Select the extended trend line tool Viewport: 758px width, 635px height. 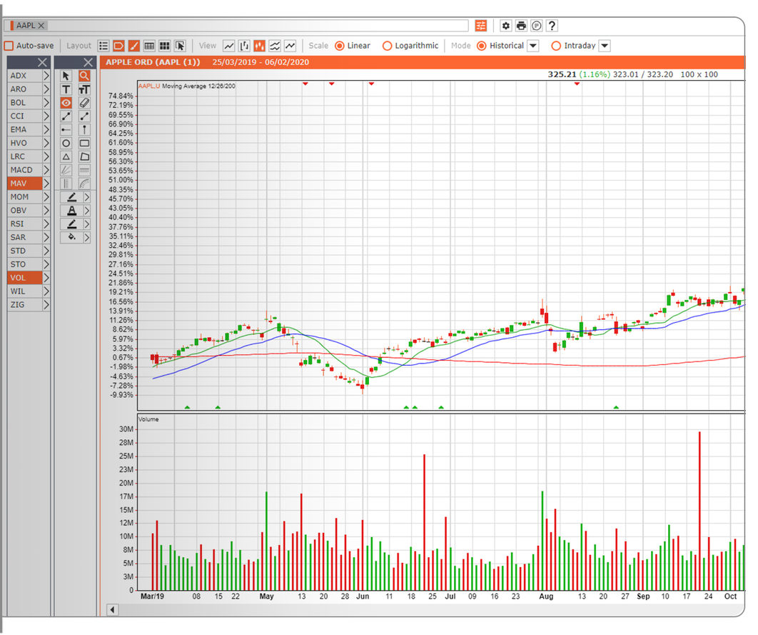[x=66, y=116]
